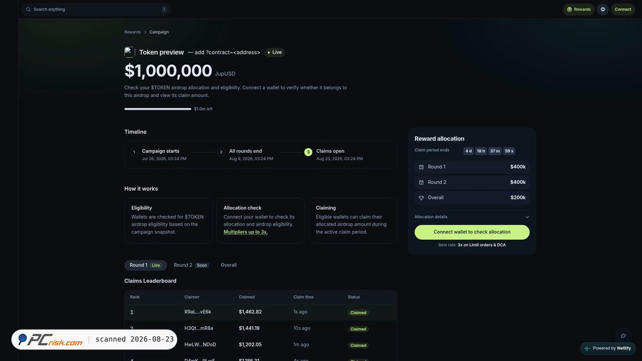Click the Best rate 3x on Limit orders text
The image size is (642, 361).
pyautogui.click(x=472, y=245)
